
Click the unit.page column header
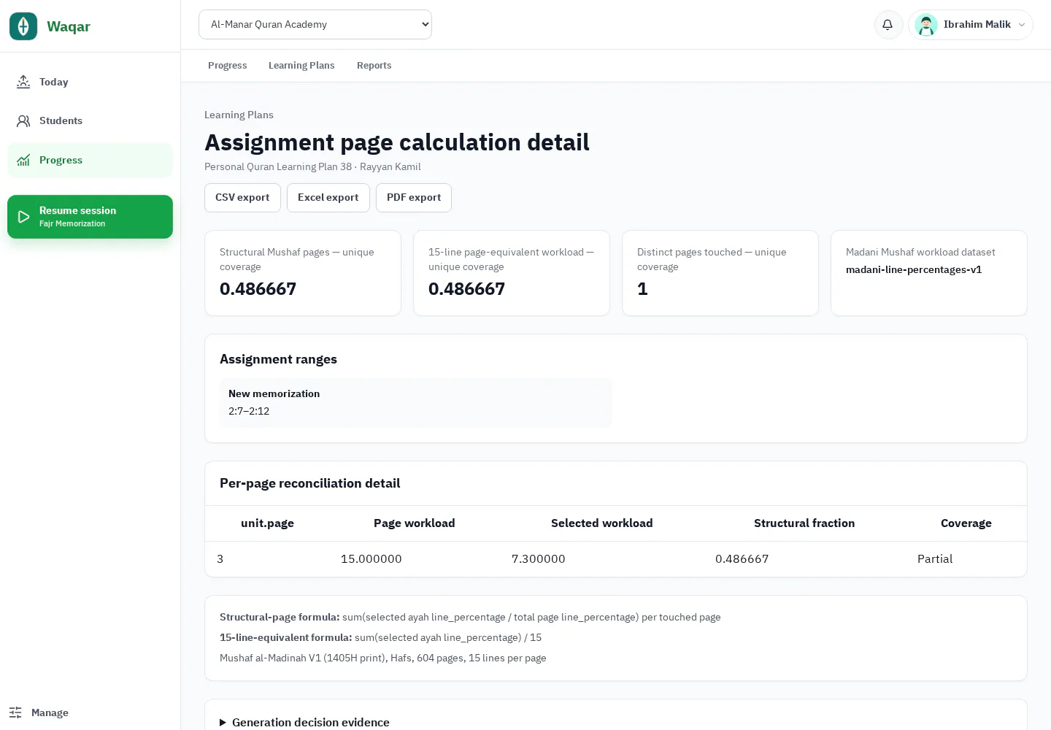coord(267,523)
